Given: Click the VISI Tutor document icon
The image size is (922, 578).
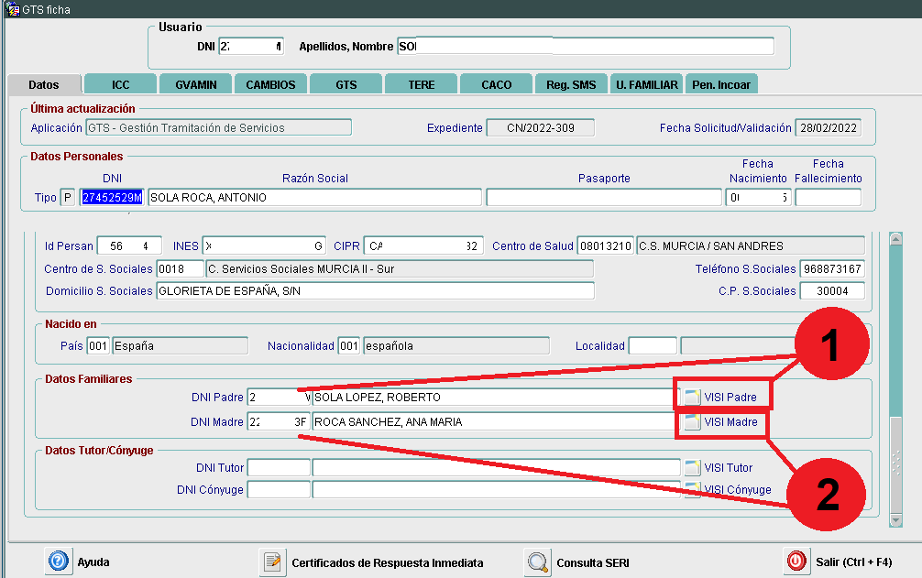Looking at the screenshot, I should [693, 467].
